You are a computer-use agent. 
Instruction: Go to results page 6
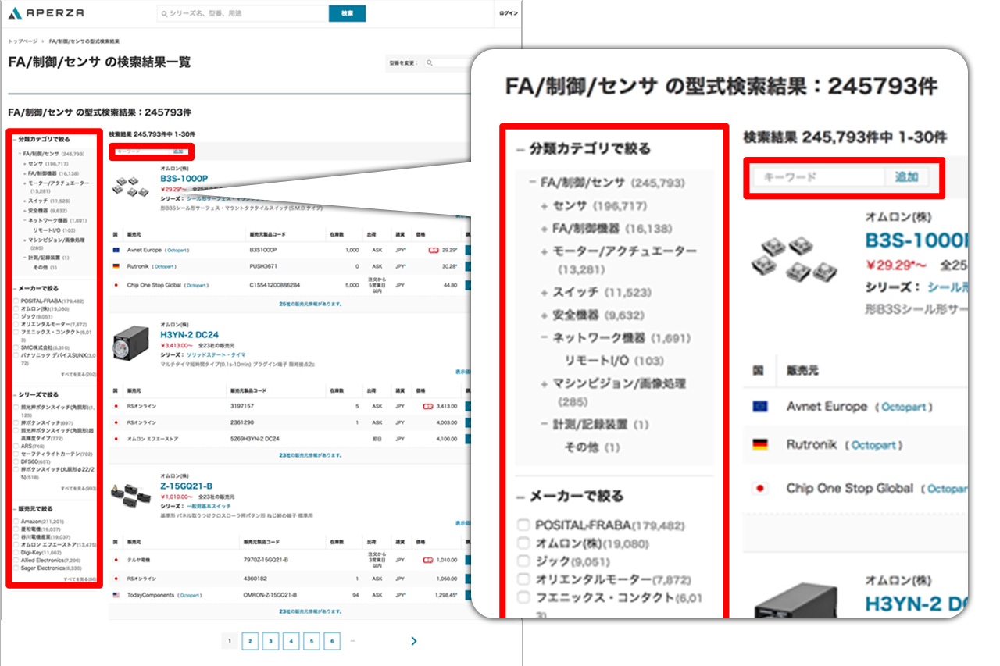click(332, 641)
